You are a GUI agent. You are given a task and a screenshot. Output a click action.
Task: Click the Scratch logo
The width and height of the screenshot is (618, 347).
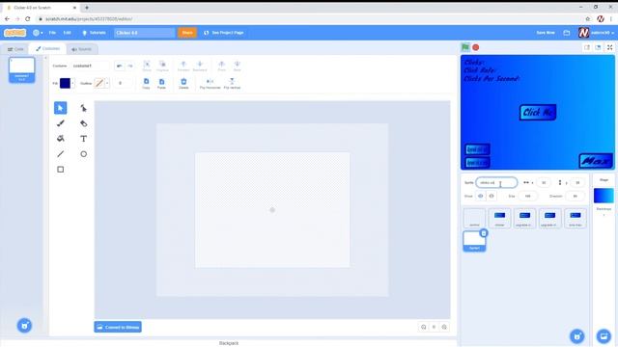tap(15, 33)
